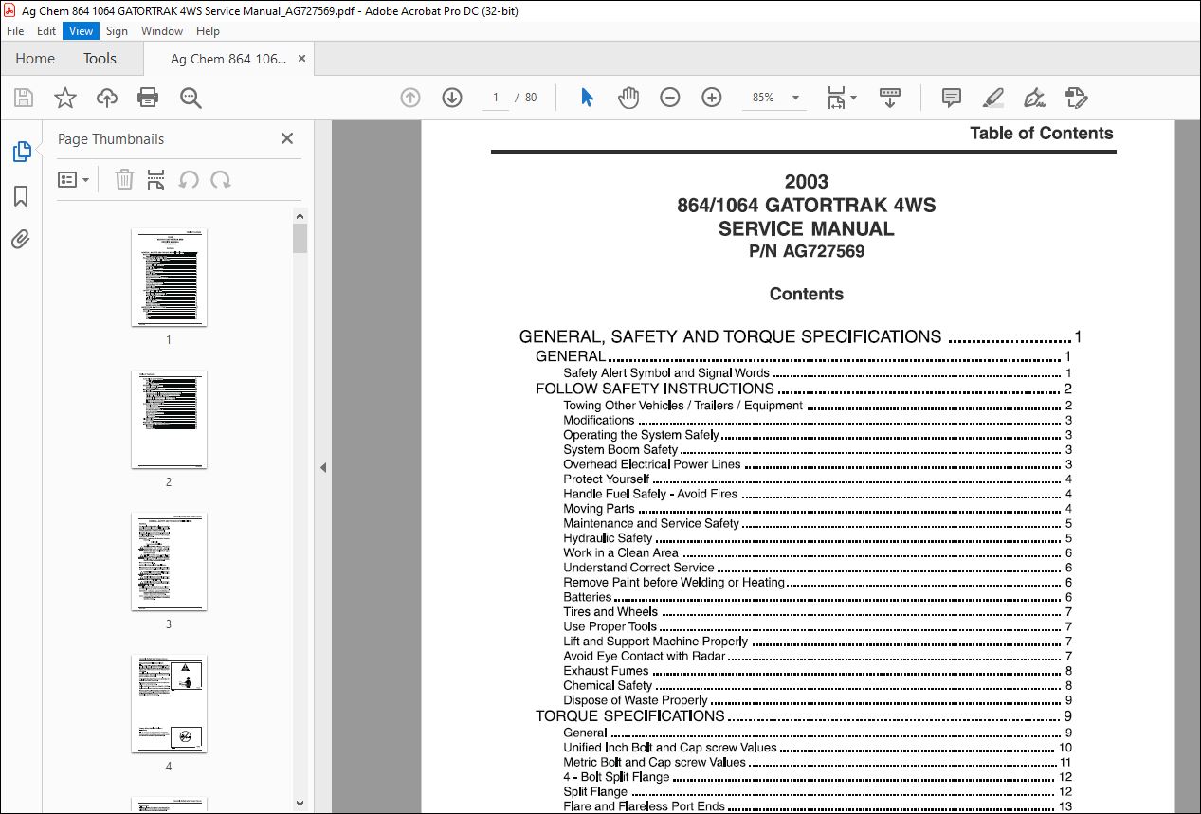Rotate pages counterclockwise
Image resolution: width=1201 pixels, height=814 pixels.
tap(189, 179)
